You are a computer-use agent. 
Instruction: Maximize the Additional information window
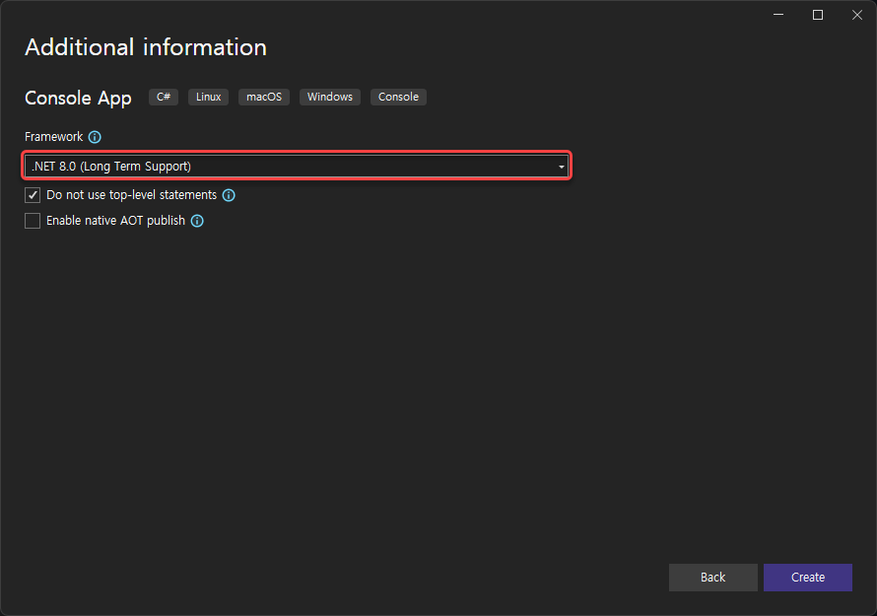tap(817, 15)
